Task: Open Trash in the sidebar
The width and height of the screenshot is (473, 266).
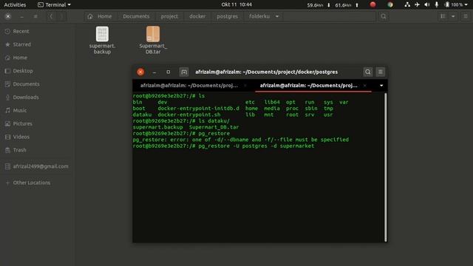Action: 19,150
